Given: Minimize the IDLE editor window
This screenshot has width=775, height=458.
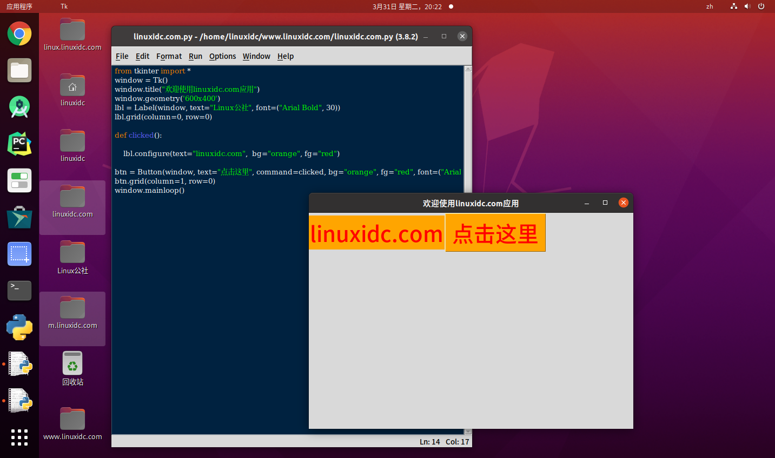Looking at the screenshot, I should click(426, 37).
